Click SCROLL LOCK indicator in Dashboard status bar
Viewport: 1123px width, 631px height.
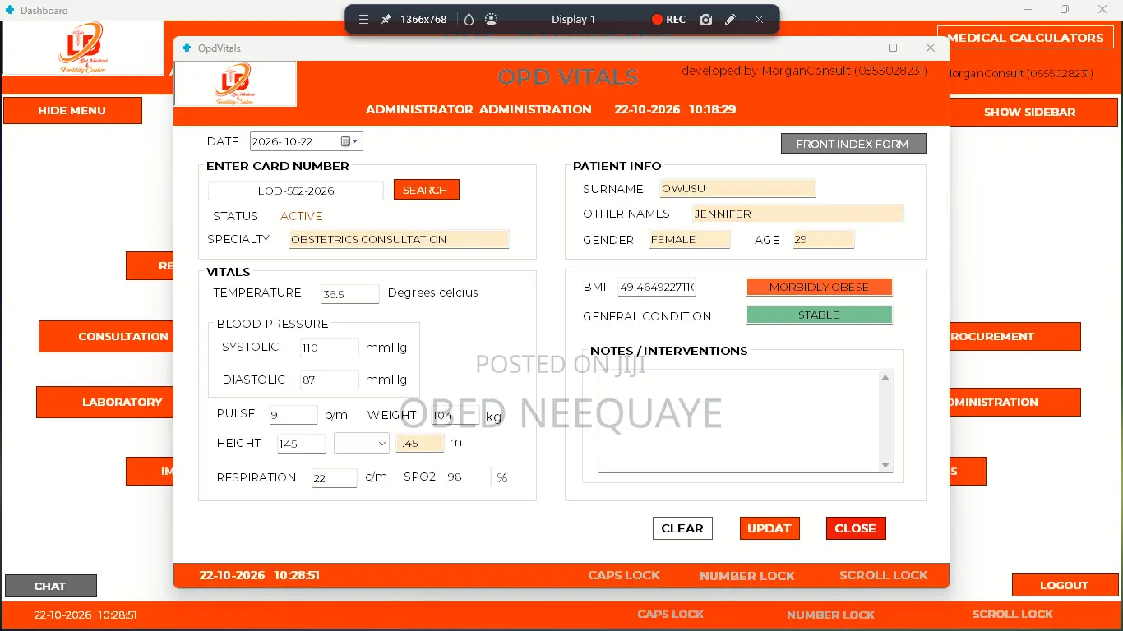point(1013,614)
